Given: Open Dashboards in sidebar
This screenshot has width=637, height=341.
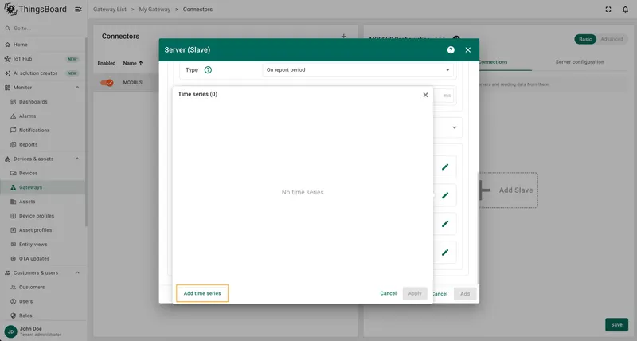Looking at the screenshot, I should (43, 102).
